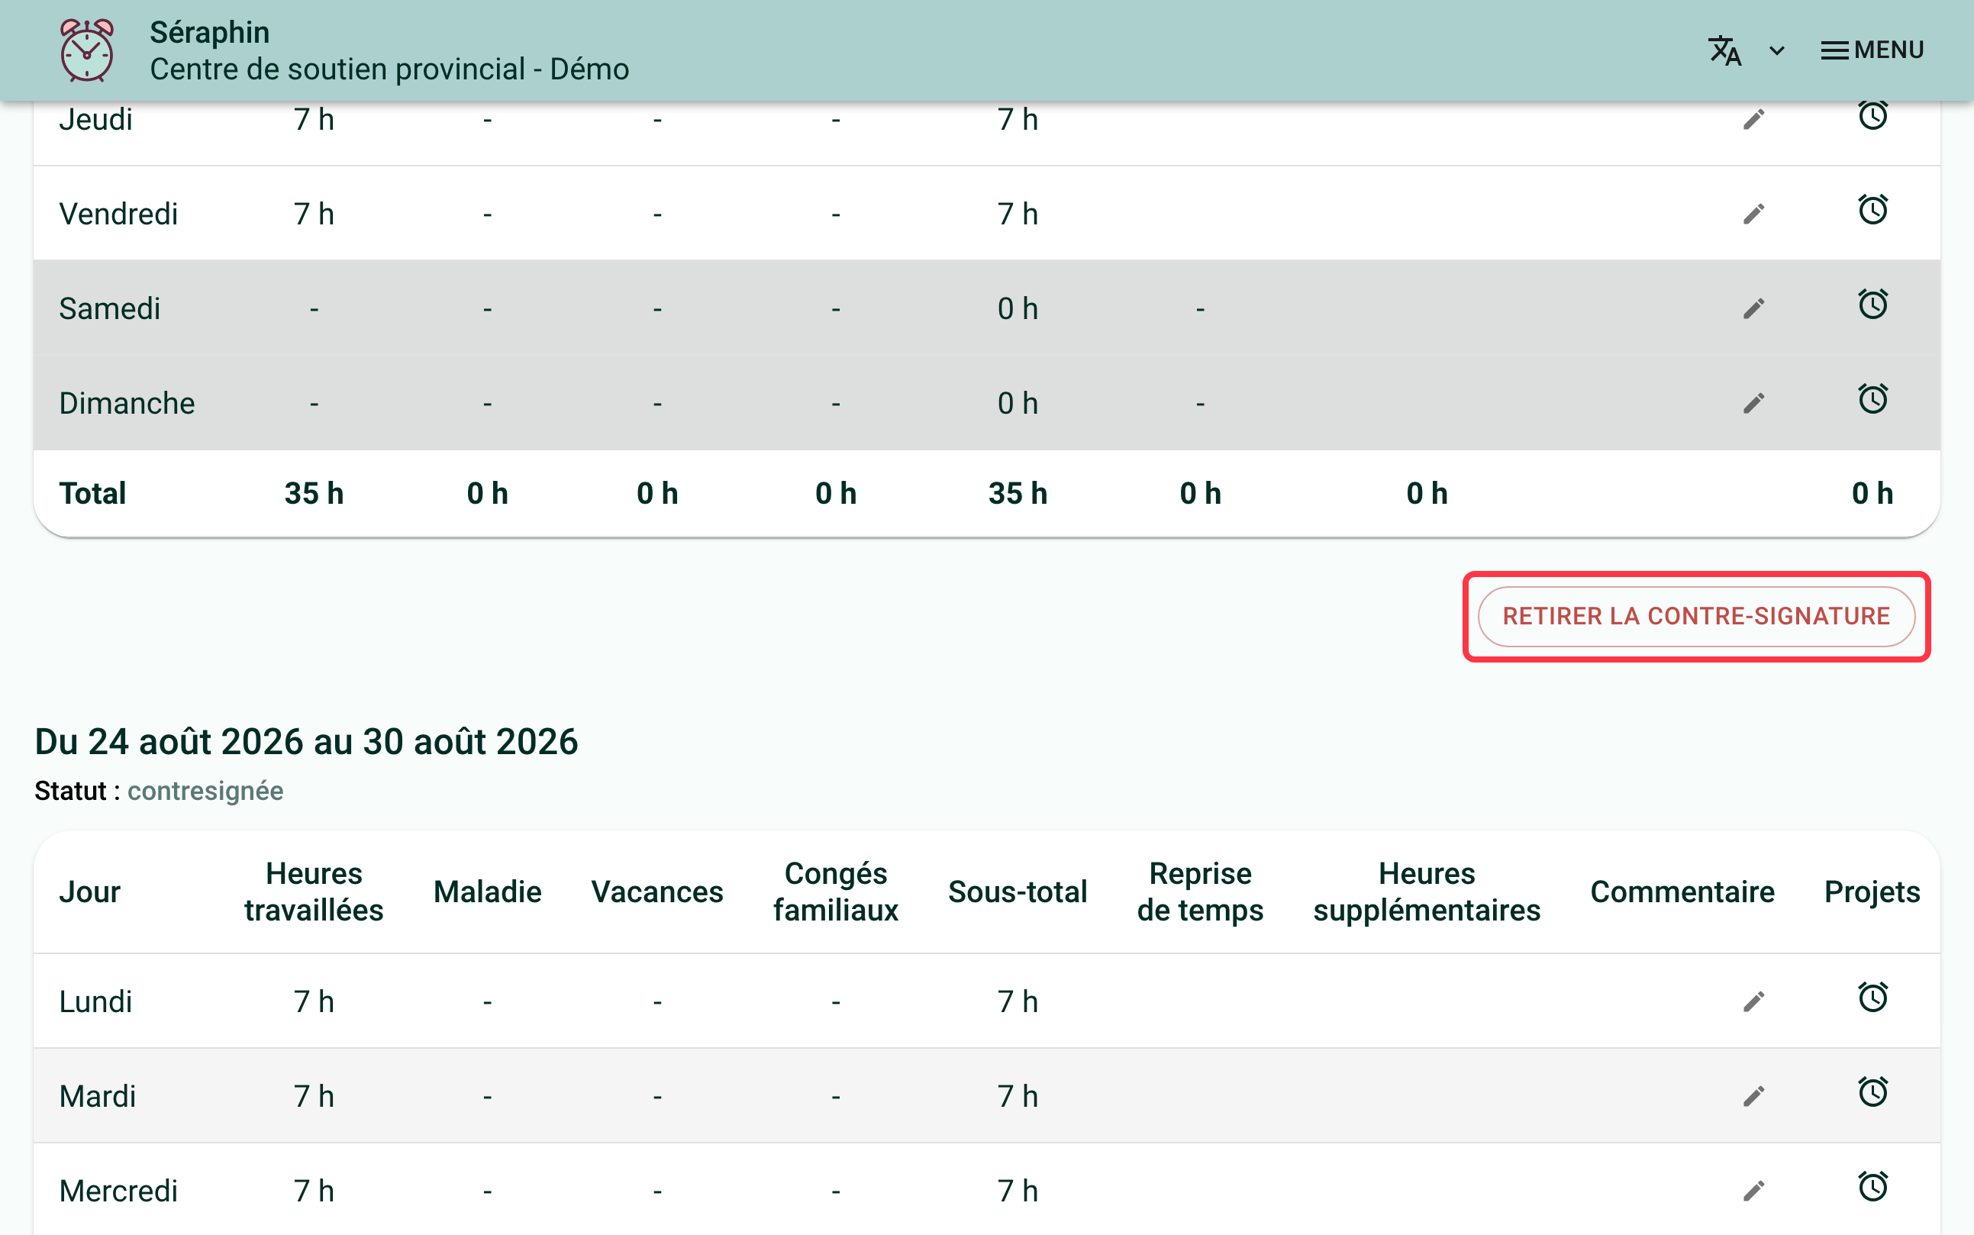
Task: Open the MENU hamburger
Action: coord(1871,50)
